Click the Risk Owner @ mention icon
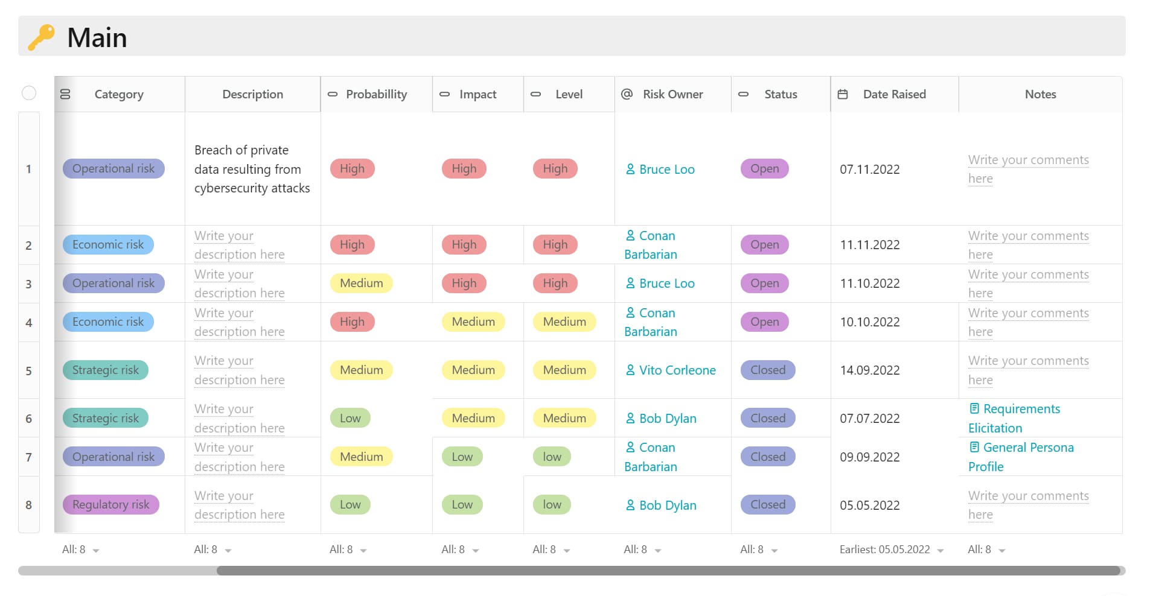 click(x=627, y=94)
